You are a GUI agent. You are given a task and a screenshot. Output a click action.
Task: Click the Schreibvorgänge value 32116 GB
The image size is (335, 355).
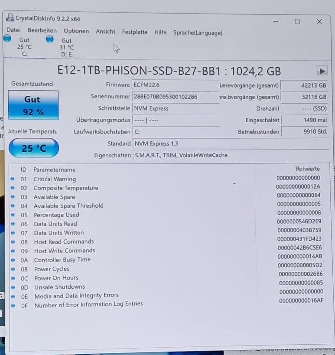click(x=304, y=97)
